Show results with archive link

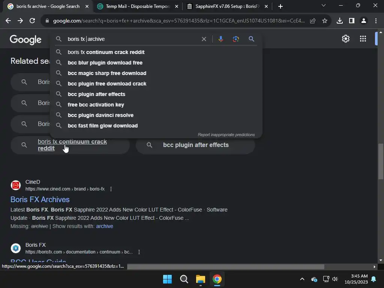[x=105, y=226]
